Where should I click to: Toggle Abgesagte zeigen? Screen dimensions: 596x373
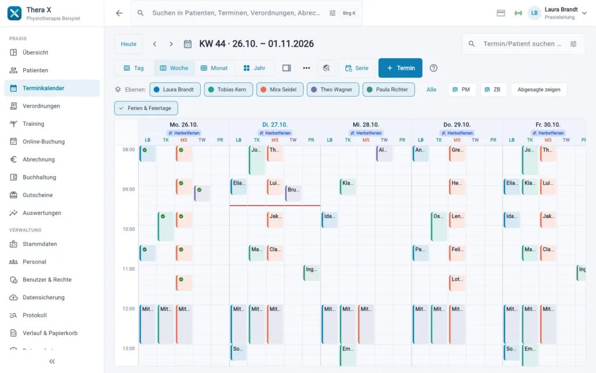tap(538, 89)
